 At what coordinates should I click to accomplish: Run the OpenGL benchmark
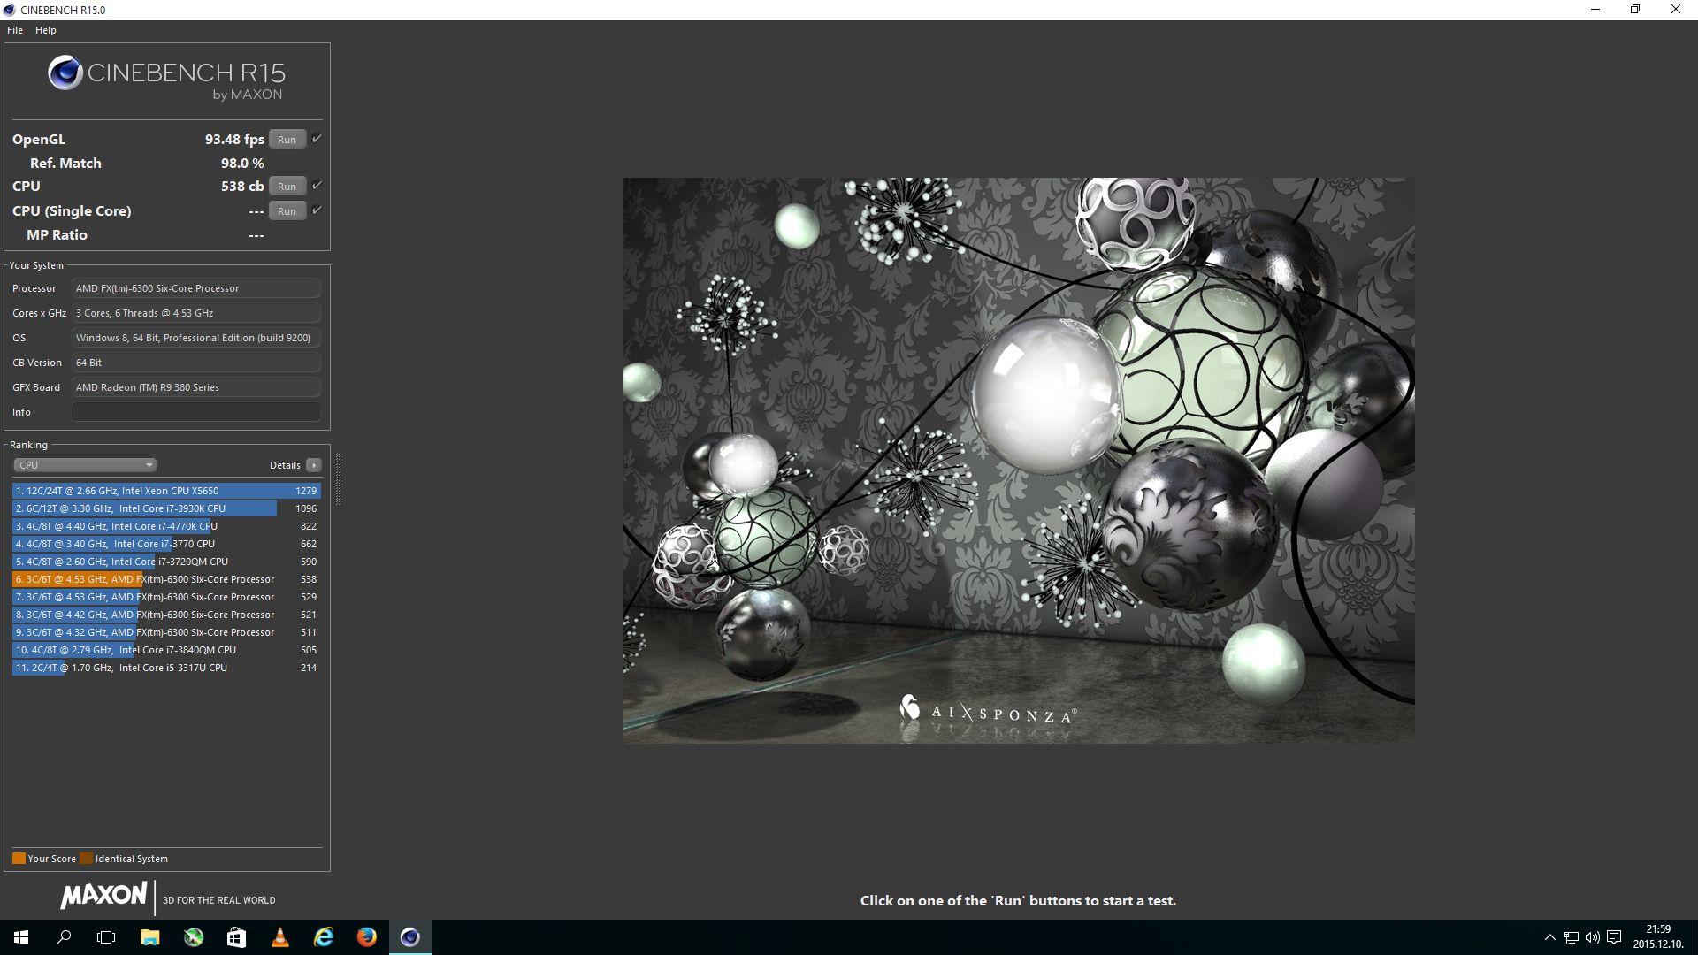tap(287, 140)
